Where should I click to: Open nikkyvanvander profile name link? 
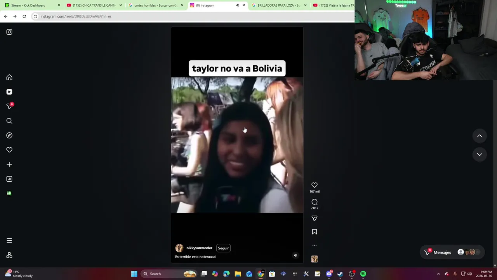(199, 248)
